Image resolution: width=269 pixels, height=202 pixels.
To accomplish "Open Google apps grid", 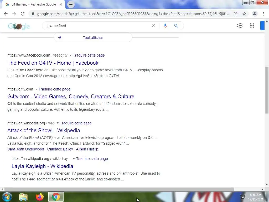I will coord(252,26).
